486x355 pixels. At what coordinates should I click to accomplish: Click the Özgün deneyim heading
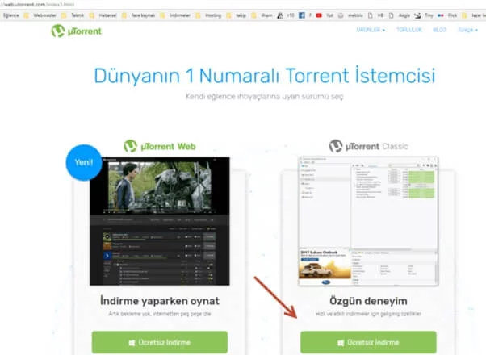tap(368, 301)
